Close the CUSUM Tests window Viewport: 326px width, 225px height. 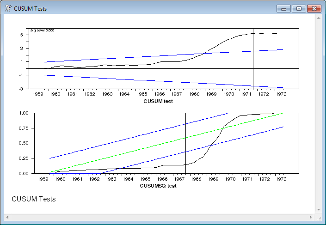click(314, 8)
